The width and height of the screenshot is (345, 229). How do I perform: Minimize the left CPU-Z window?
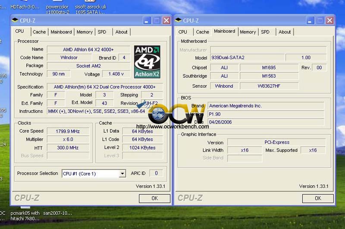tap(147, 21)
